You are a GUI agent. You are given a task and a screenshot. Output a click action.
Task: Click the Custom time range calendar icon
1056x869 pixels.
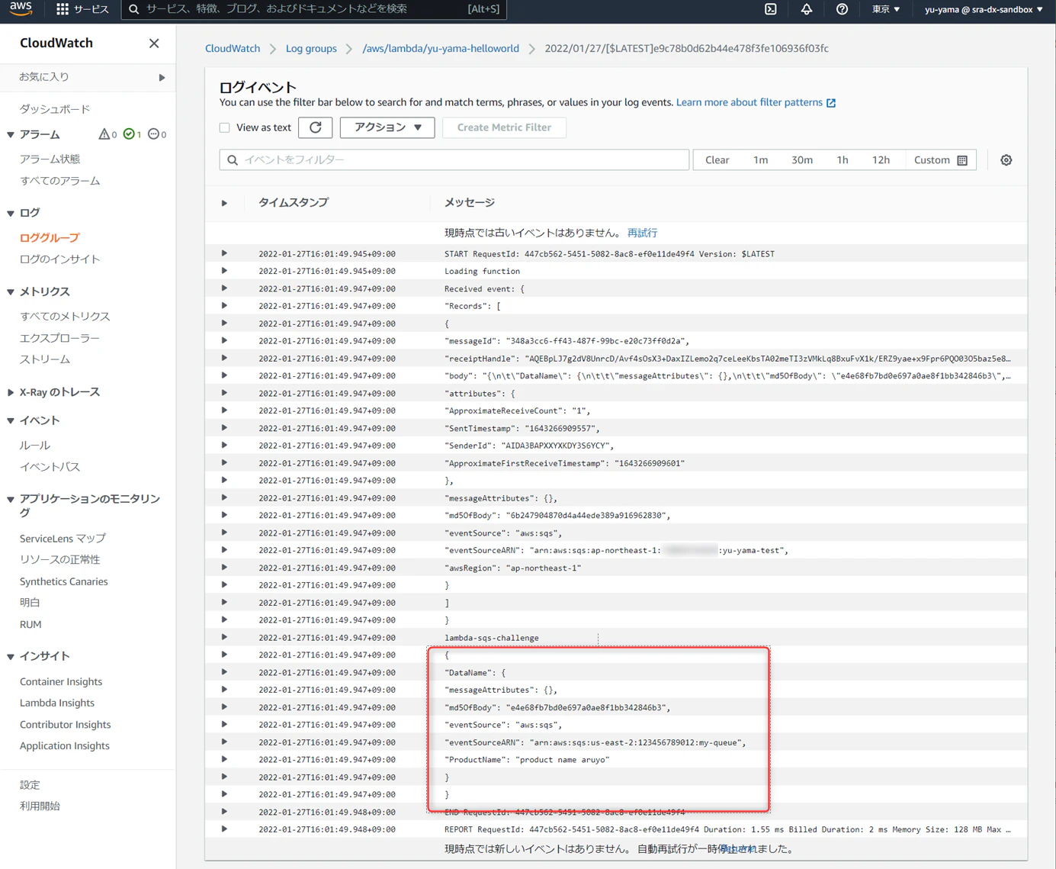(x=962, y=160)
